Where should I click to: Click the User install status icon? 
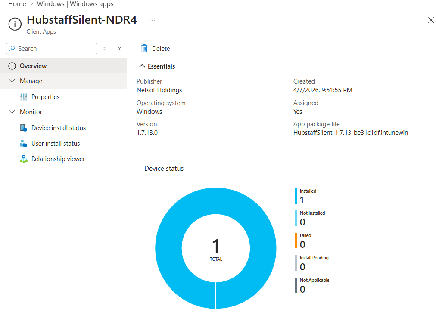tap(24, 144)
